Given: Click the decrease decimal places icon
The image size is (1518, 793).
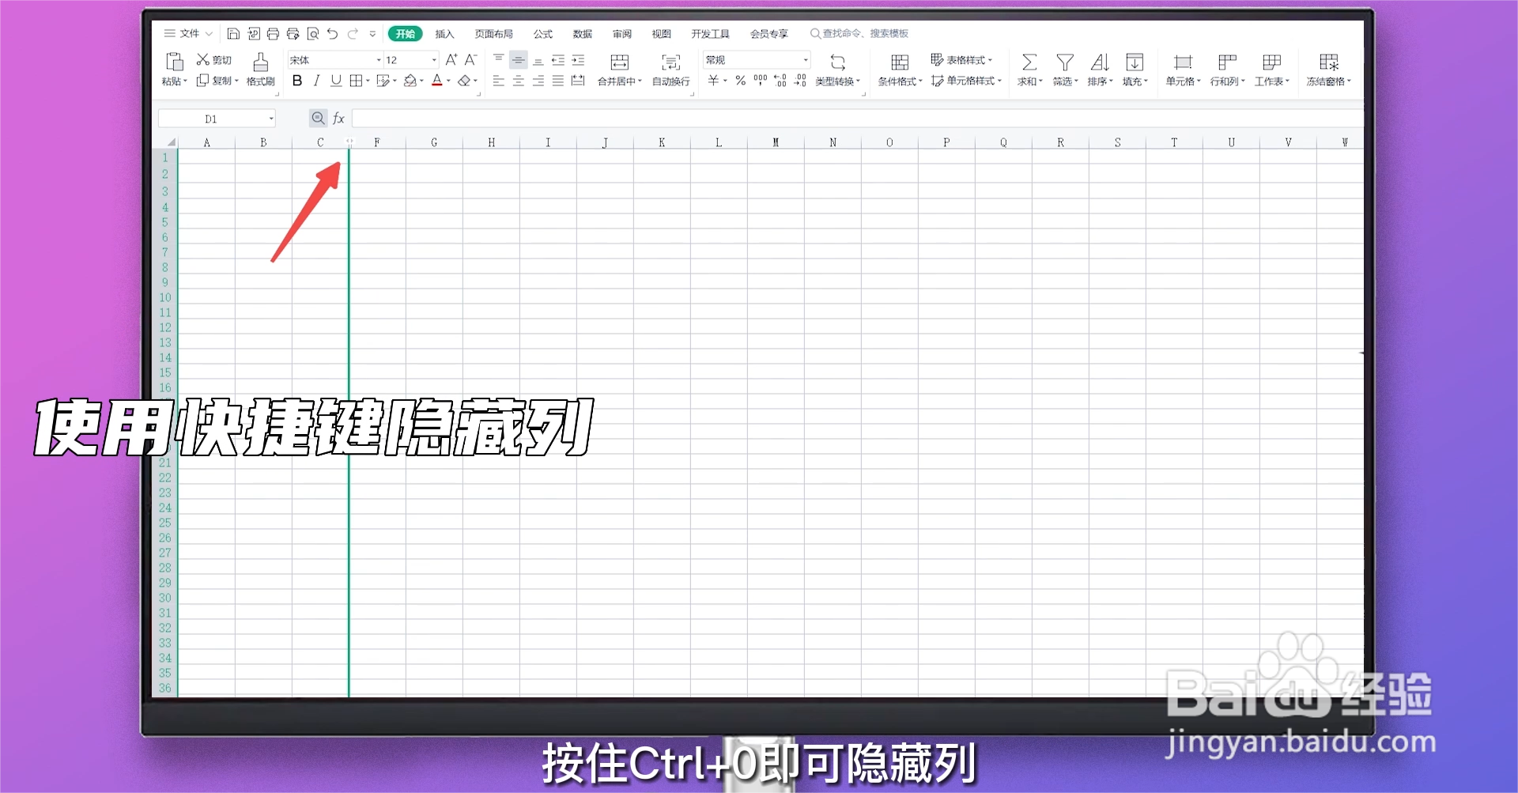Looking at the screenshot, I should 800,81.
